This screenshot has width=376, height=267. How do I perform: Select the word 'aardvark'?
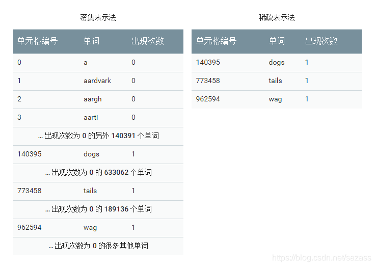tap(97, 81)
